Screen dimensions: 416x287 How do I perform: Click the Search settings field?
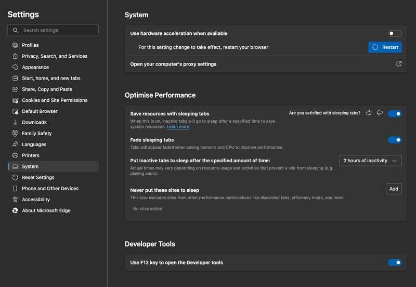coord(57,30)
